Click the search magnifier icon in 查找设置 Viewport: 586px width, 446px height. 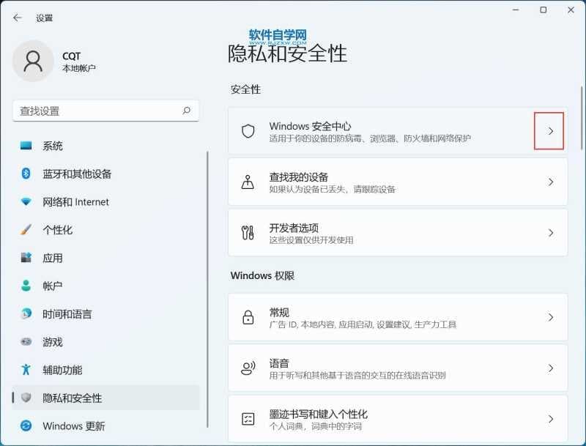pyautogui.click(x=186, y=111)
